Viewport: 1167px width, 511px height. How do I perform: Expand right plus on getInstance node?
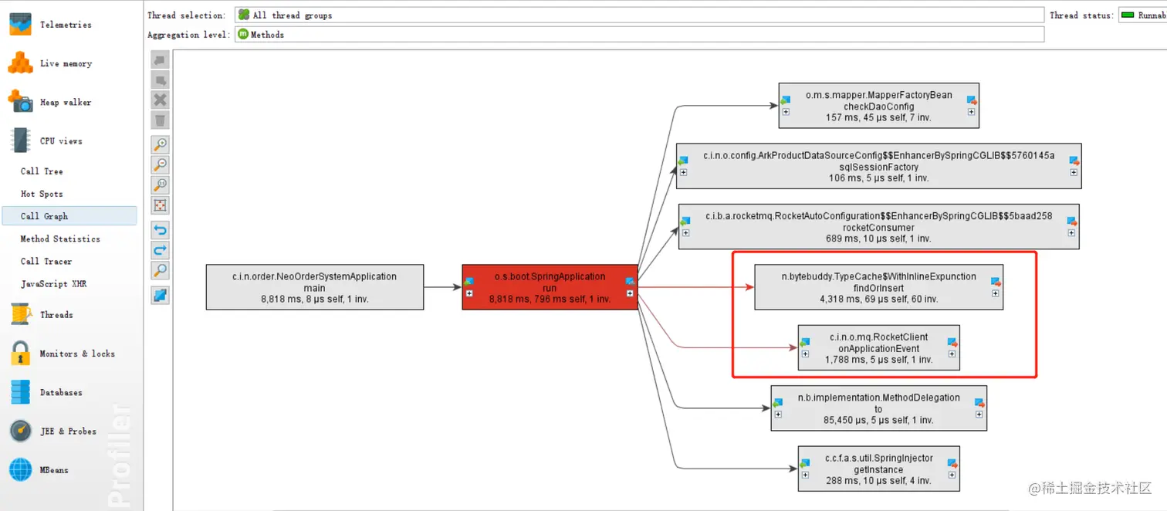952,475
